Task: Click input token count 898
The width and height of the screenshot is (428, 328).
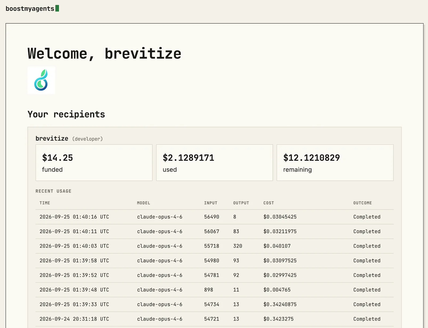Action: [x=209, y=290]
